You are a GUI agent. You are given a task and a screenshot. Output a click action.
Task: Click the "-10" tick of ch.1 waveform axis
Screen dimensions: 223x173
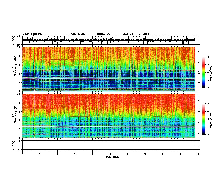coord(18,45)
